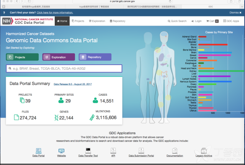This screenshot has width=245, height=165.
Task: Open the shopping Cart
Action: (212, 21)
